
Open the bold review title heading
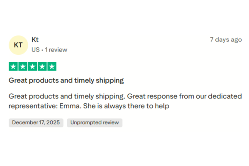click(66, 80)
